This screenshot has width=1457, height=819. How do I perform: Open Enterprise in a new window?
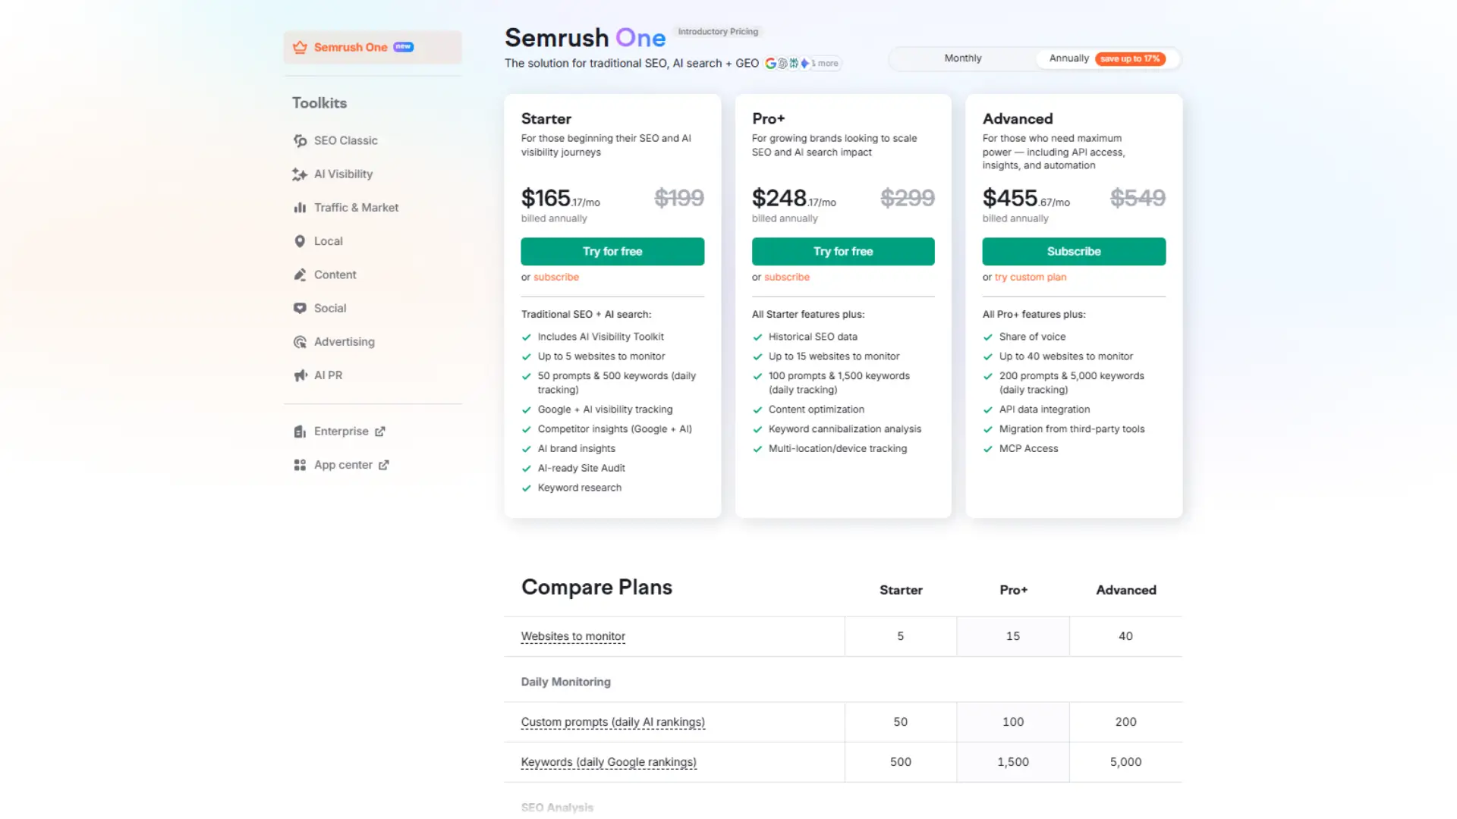click(341, 431)
